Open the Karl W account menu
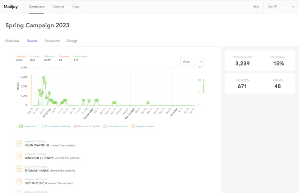Screen dimensions: 299x193 (x=272, y=7)
